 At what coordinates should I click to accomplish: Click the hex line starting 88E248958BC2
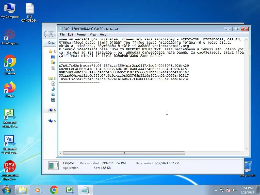tap(124, 72)
